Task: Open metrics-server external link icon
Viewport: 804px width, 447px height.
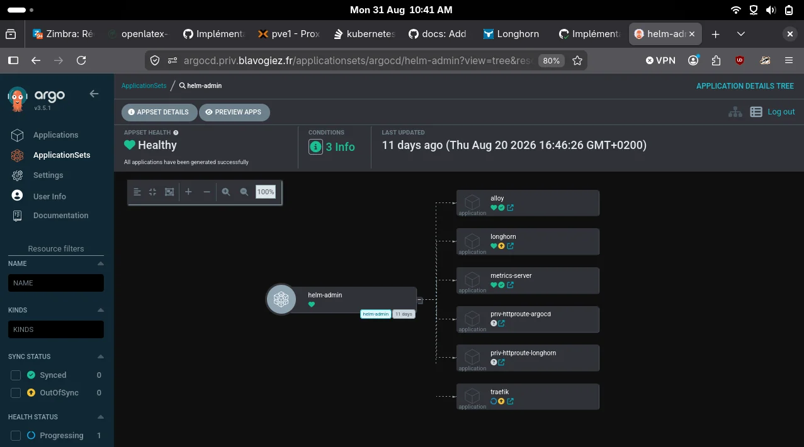Action: (x=510, y=285)
